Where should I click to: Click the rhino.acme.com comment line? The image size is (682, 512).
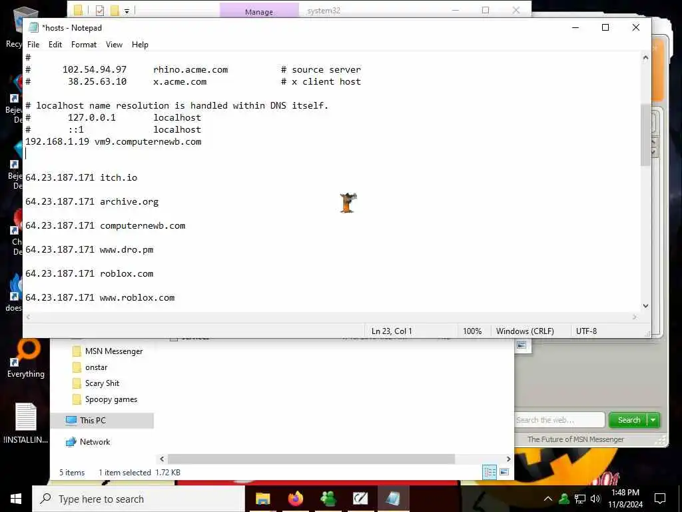[x=193, y=69]
